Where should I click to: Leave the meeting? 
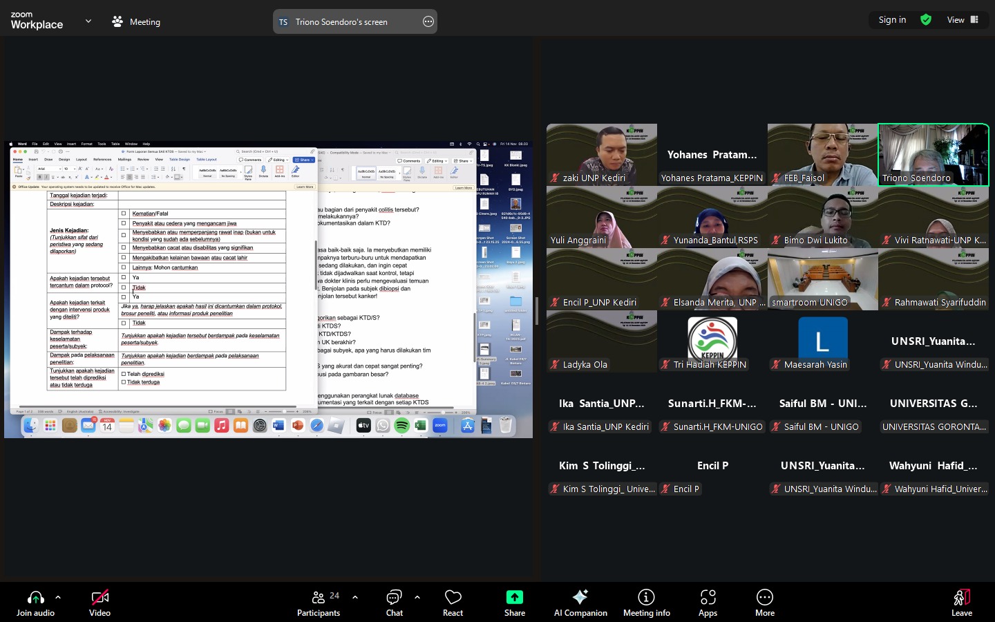pos(961,599)
